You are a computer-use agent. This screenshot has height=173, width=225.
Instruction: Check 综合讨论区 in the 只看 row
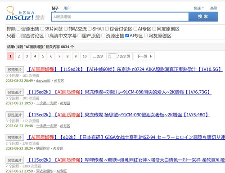(x=18, y=35)
